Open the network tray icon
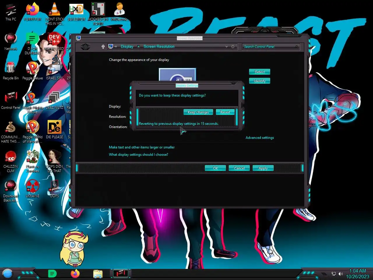The height and width of the screenshot is (280, 373). [x=334, y=274]
